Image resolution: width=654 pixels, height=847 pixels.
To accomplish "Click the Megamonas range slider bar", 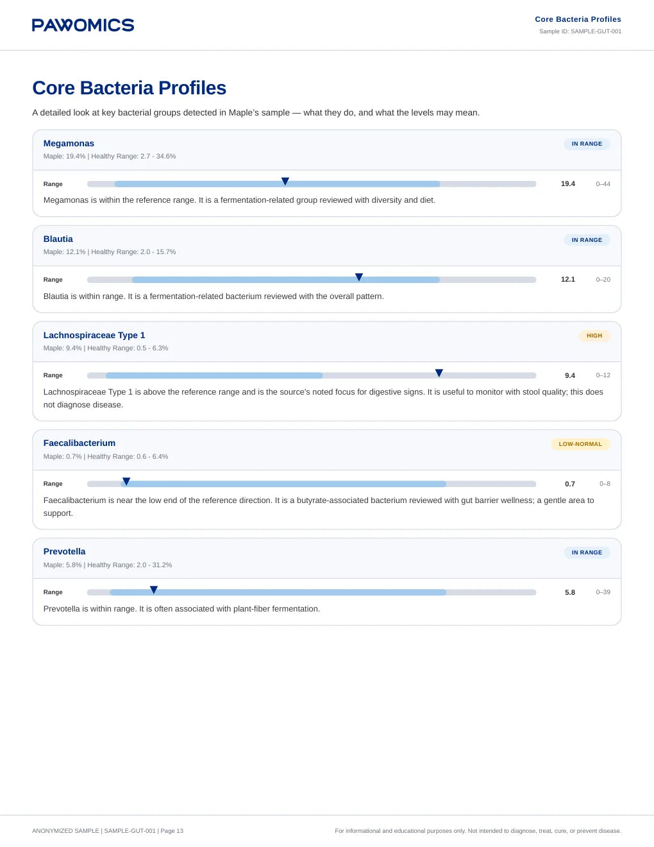I will (312, 184).
